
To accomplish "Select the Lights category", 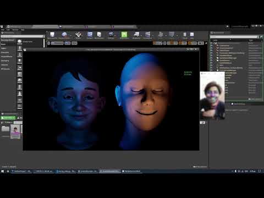I will click(8, 48).
